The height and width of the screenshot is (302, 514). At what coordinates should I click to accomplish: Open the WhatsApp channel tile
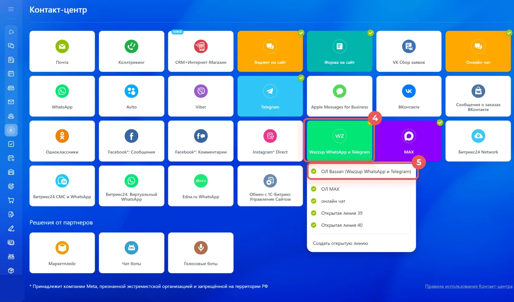[x=62, y=96]
